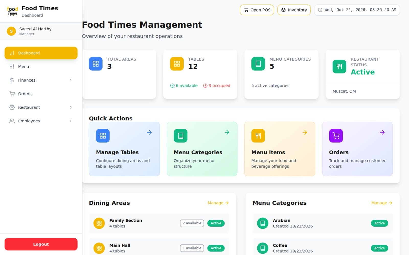Expand the Employees sidebar chevron
The image size is (409, 255).
pyautogui.click(x=71, y=121)
